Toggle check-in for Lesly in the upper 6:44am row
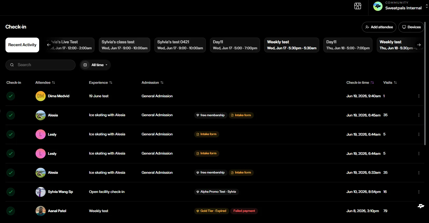The image size is (429, 223). point(11,134)
